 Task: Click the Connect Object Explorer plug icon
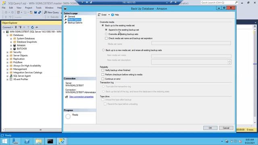coord(16,27)
